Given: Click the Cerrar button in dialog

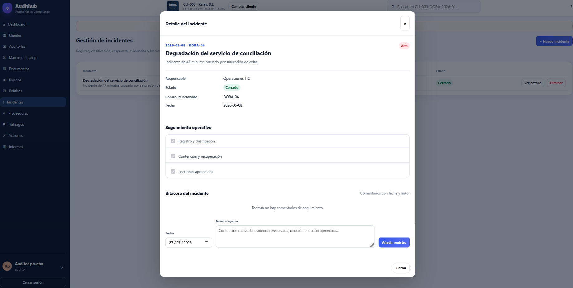Looking at the screenshot, I should 401,268.
